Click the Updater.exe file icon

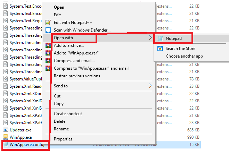[x=6, y=130]
